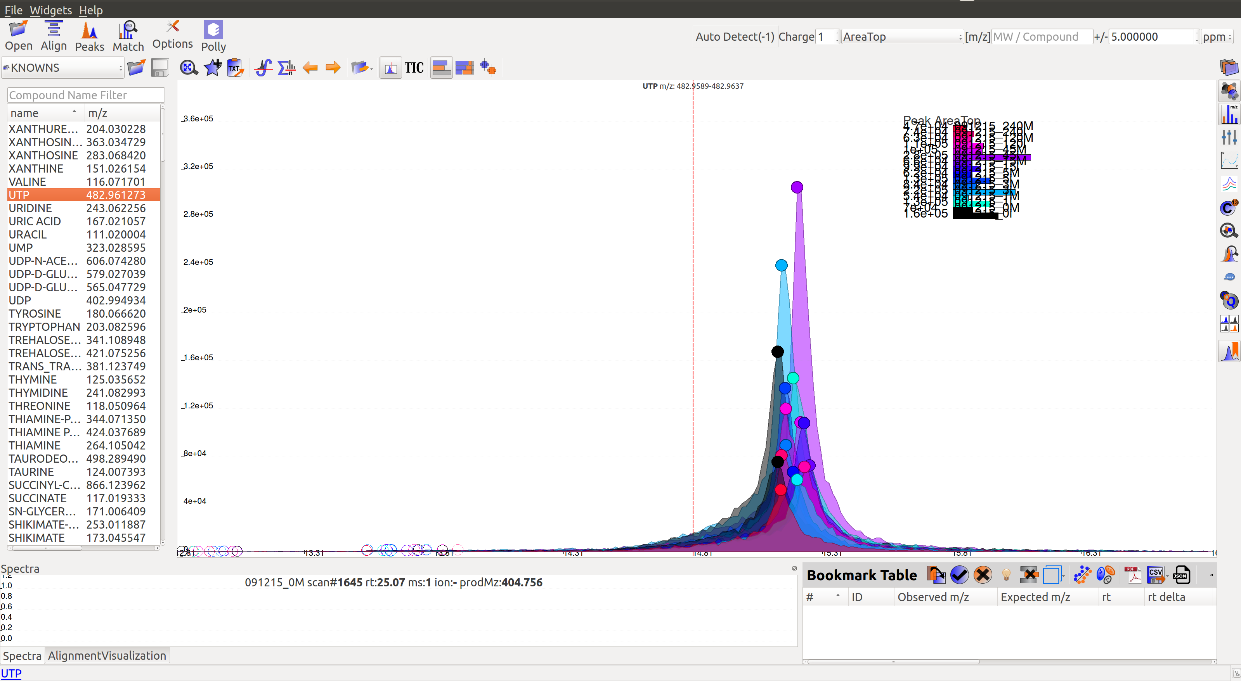
Task: Open the Match tool
Action: 128,36
